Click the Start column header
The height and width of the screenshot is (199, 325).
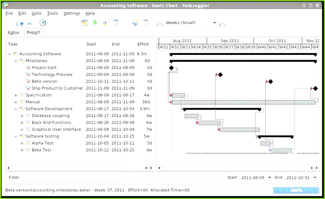91,44
